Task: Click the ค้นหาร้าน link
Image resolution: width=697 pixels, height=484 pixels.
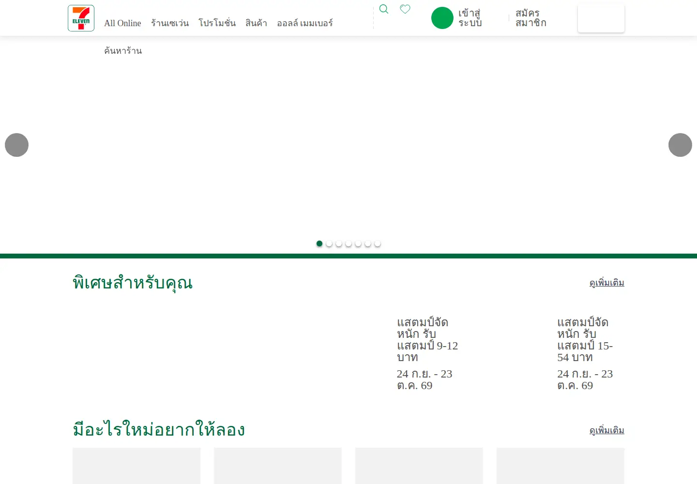Action: [123, 51]
